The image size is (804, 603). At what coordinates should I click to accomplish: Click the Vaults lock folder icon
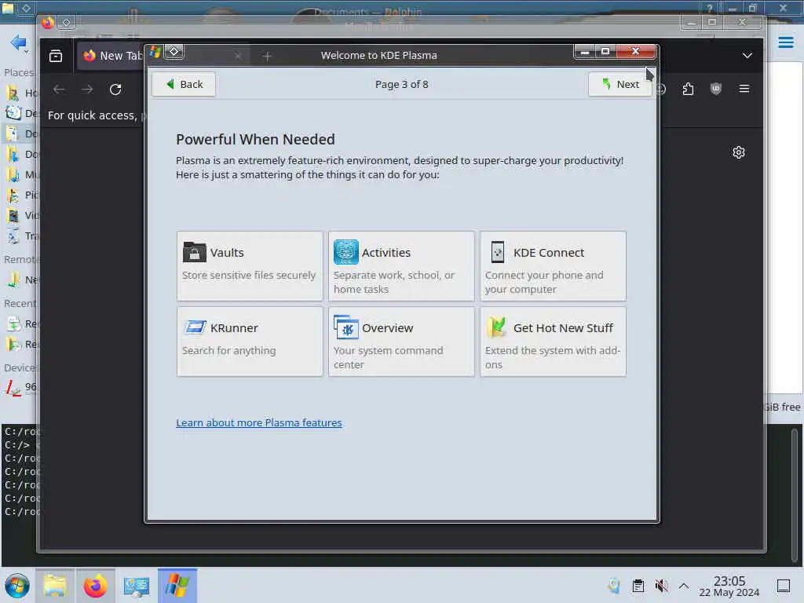(195, 252)
